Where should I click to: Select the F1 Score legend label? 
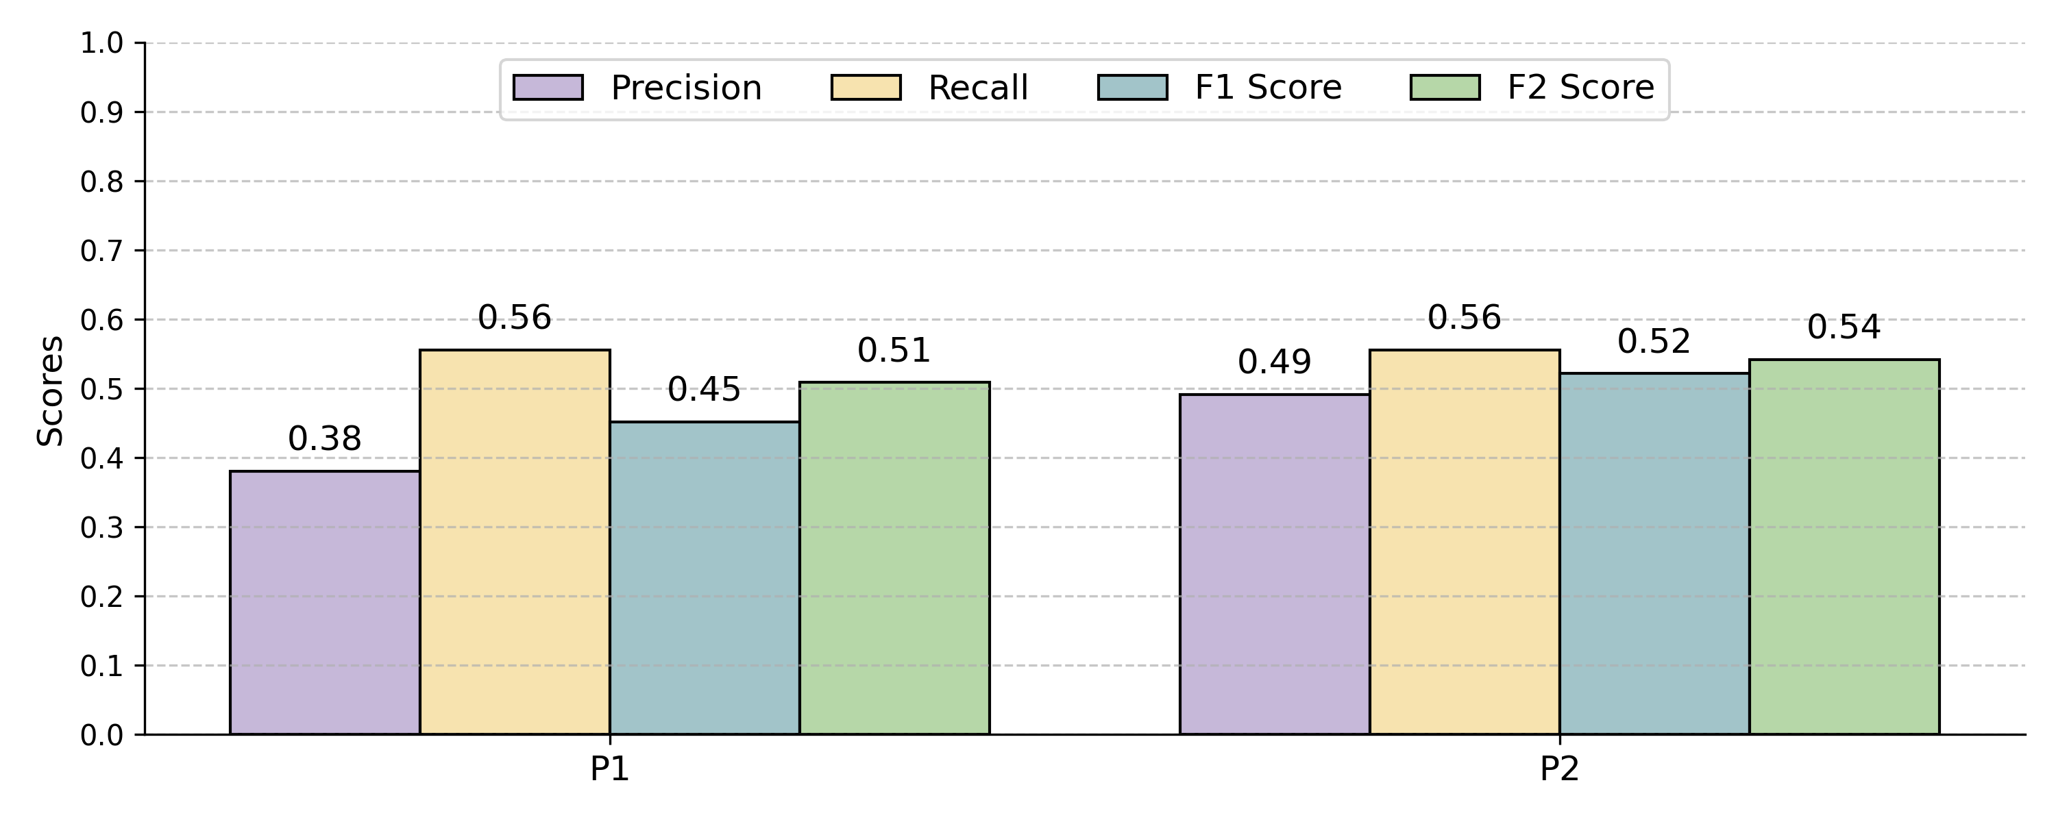[x=1269, y=88]
